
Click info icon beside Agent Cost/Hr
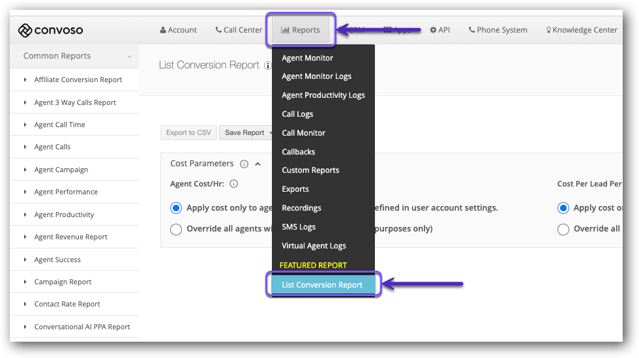tap(233, 184)
